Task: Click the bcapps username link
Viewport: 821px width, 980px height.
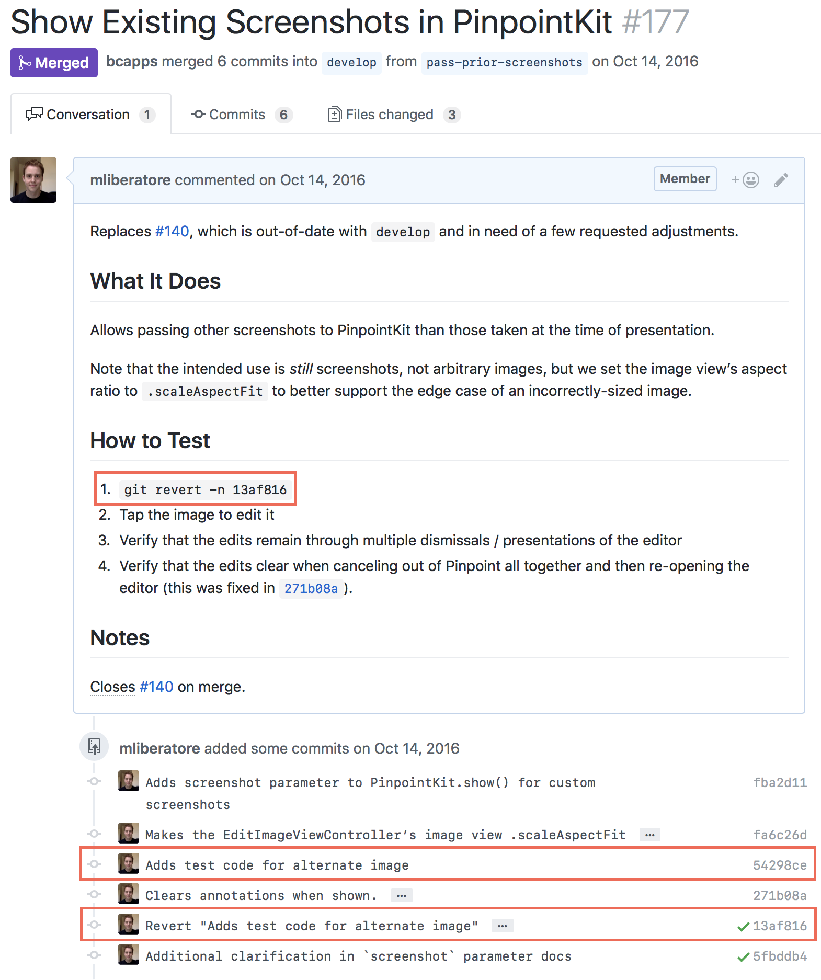Action: (132, 62)
